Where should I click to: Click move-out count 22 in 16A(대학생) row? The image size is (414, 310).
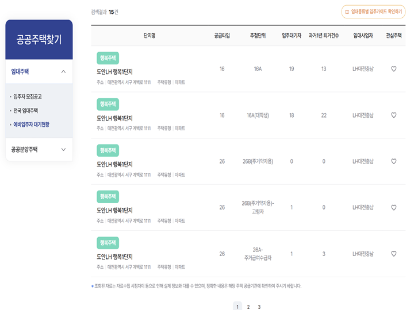click(x=324, y=115)
